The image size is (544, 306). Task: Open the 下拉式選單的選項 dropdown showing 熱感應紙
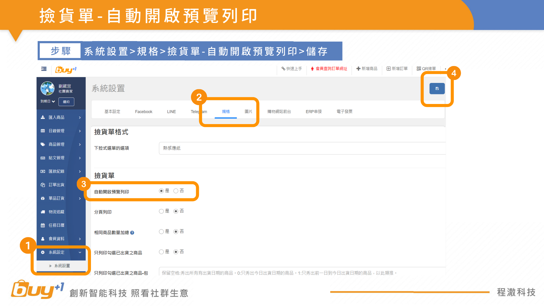click(302, 148)
